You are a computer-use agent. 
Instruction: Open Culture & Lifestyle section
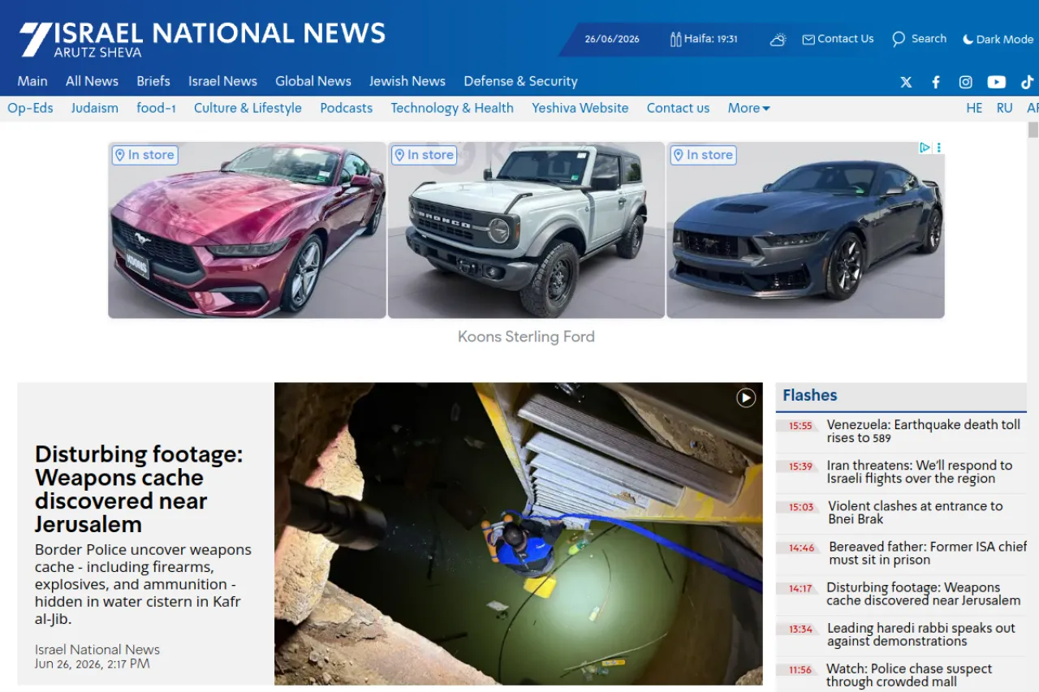[248, 108]
